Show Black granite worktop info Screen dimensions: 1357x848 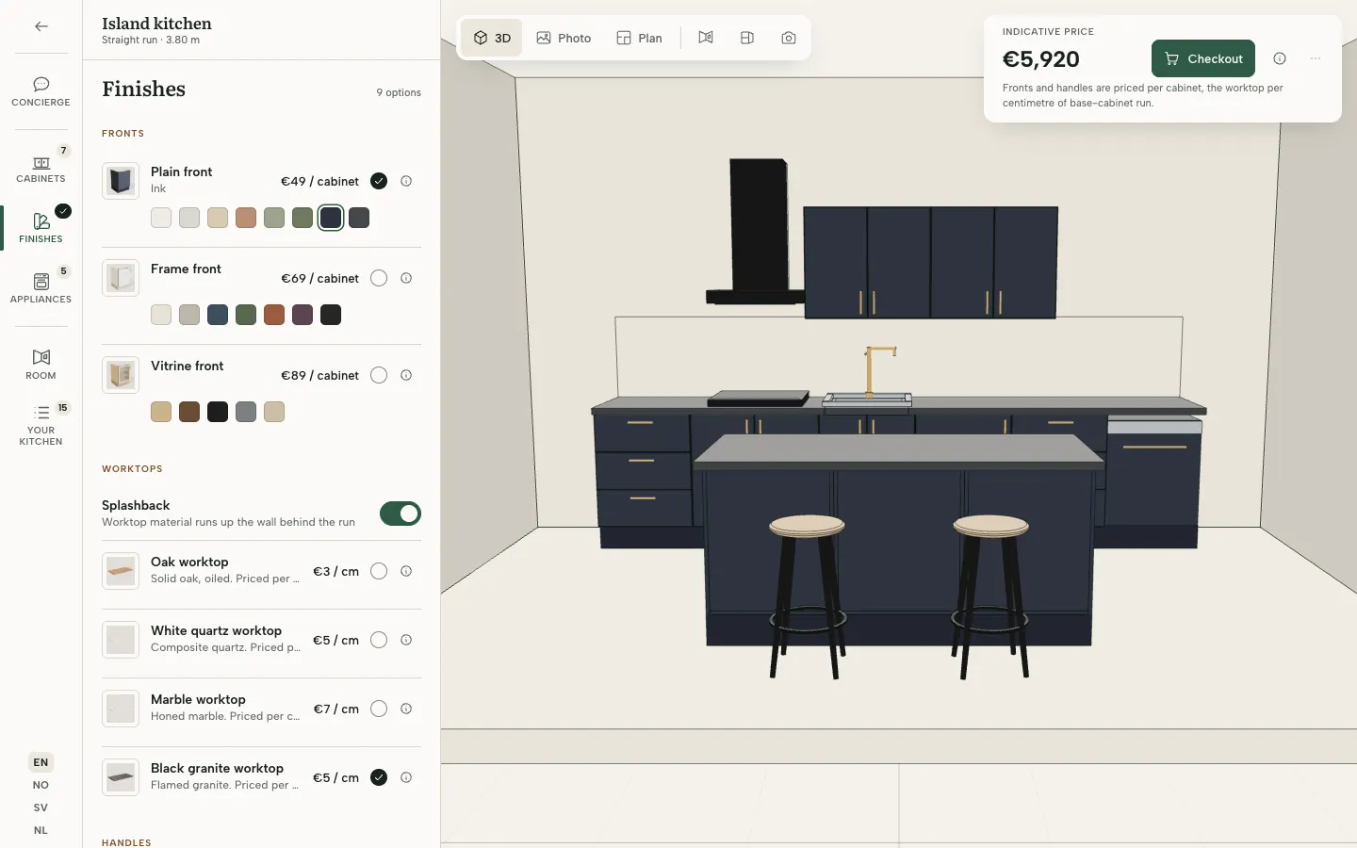pos(406,777)
